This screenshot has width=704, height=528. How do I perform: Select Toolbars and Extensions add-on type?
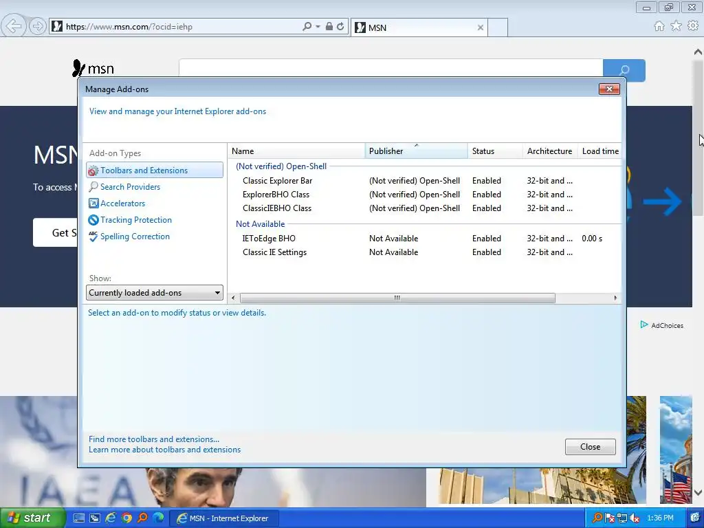155,170
